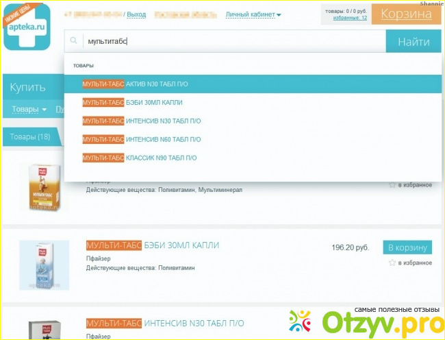
Task: Choose suggestion МУЛЬТИ-ТАБС ИНТЕНСИВ N30
Action: (x=141, y=121)
